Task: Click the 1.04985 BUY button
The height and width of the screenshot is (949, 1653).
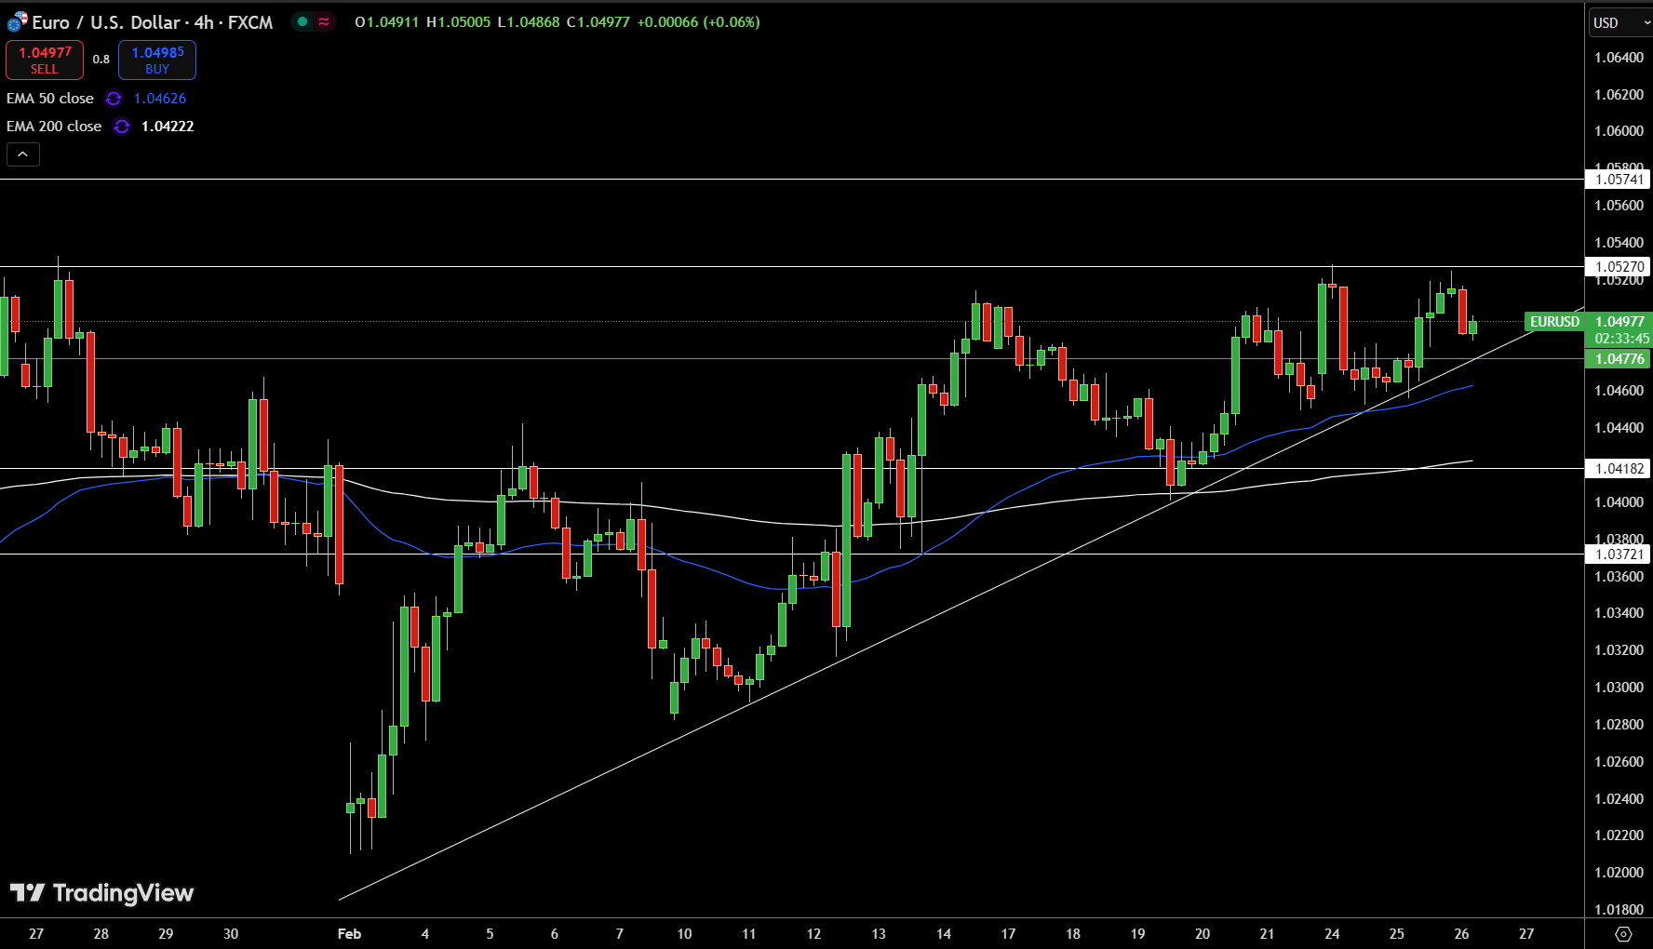Action: coord(157,60)
